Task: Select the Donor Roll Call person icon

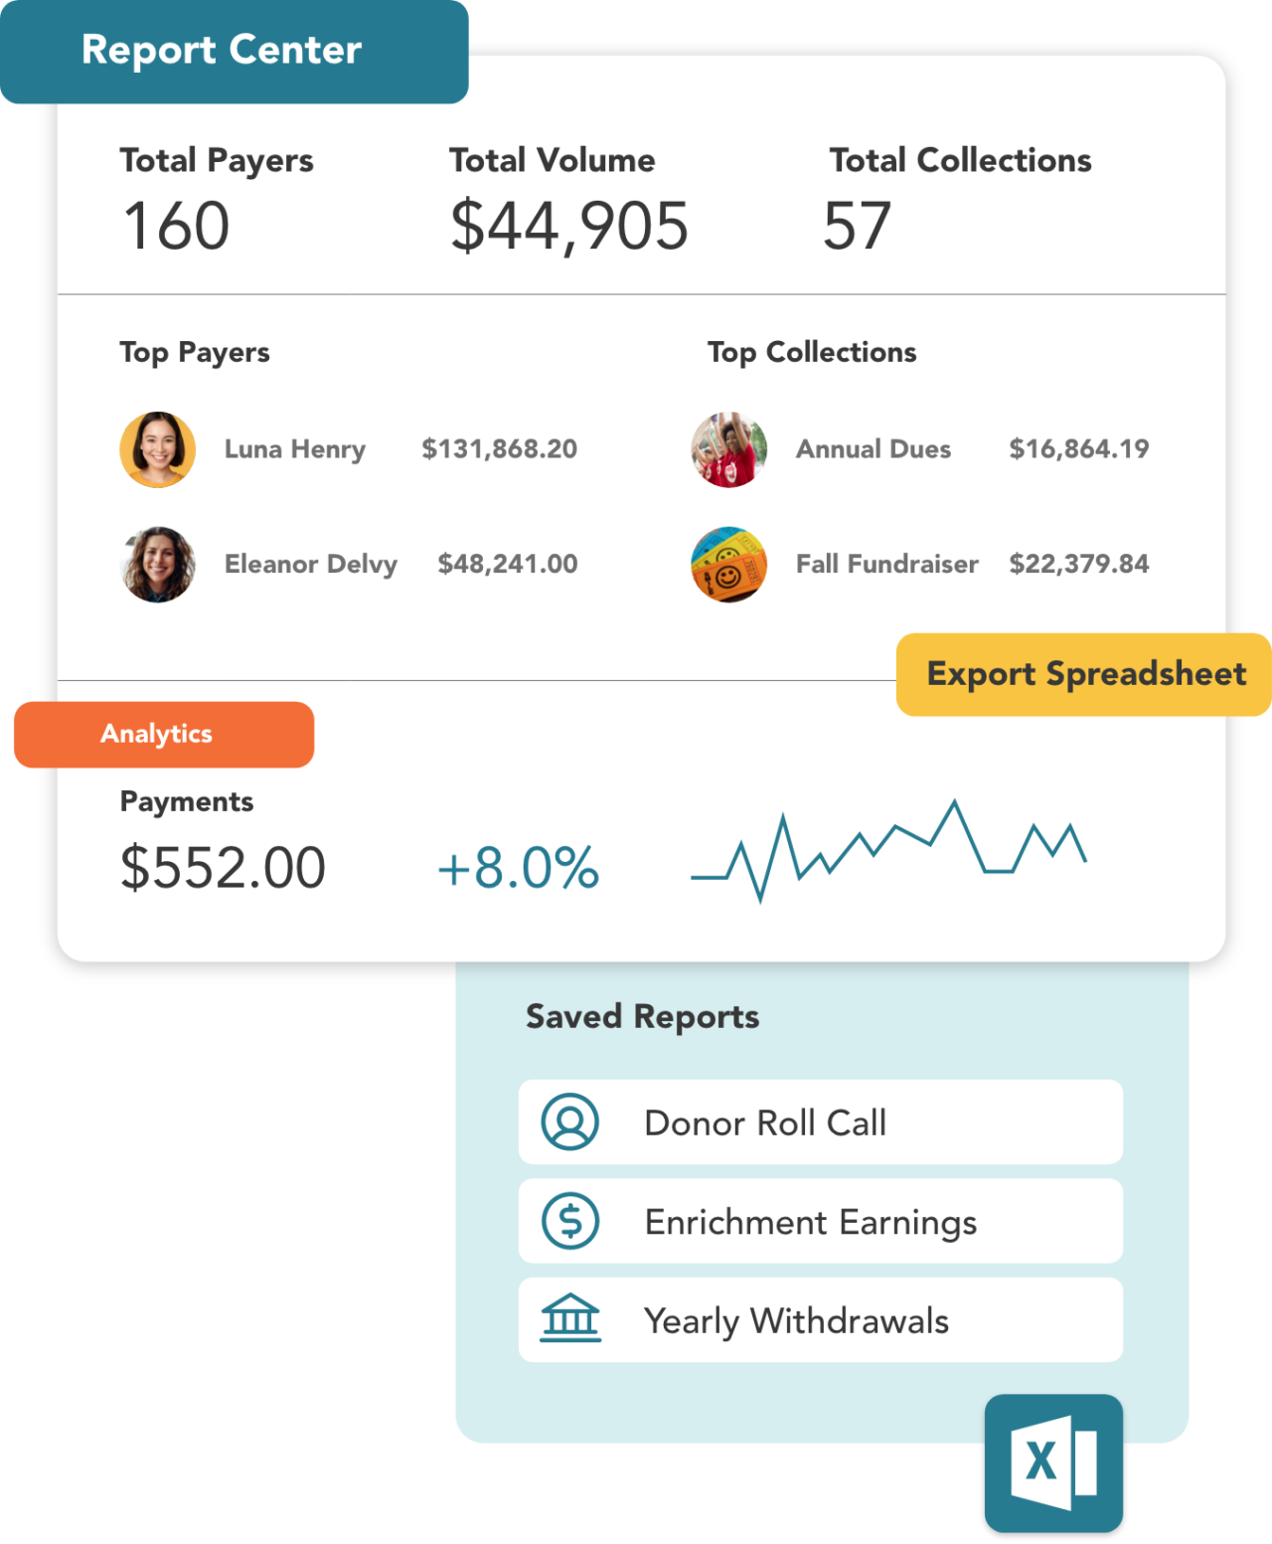Action: [x=568, y=1122]
